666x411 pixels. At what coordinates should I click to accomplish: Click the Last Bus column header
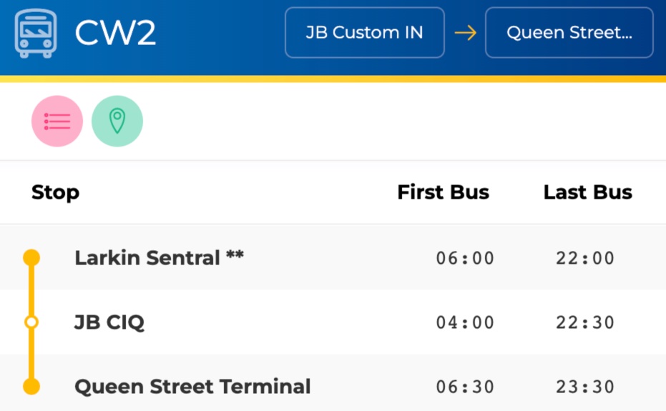(588, 192)
